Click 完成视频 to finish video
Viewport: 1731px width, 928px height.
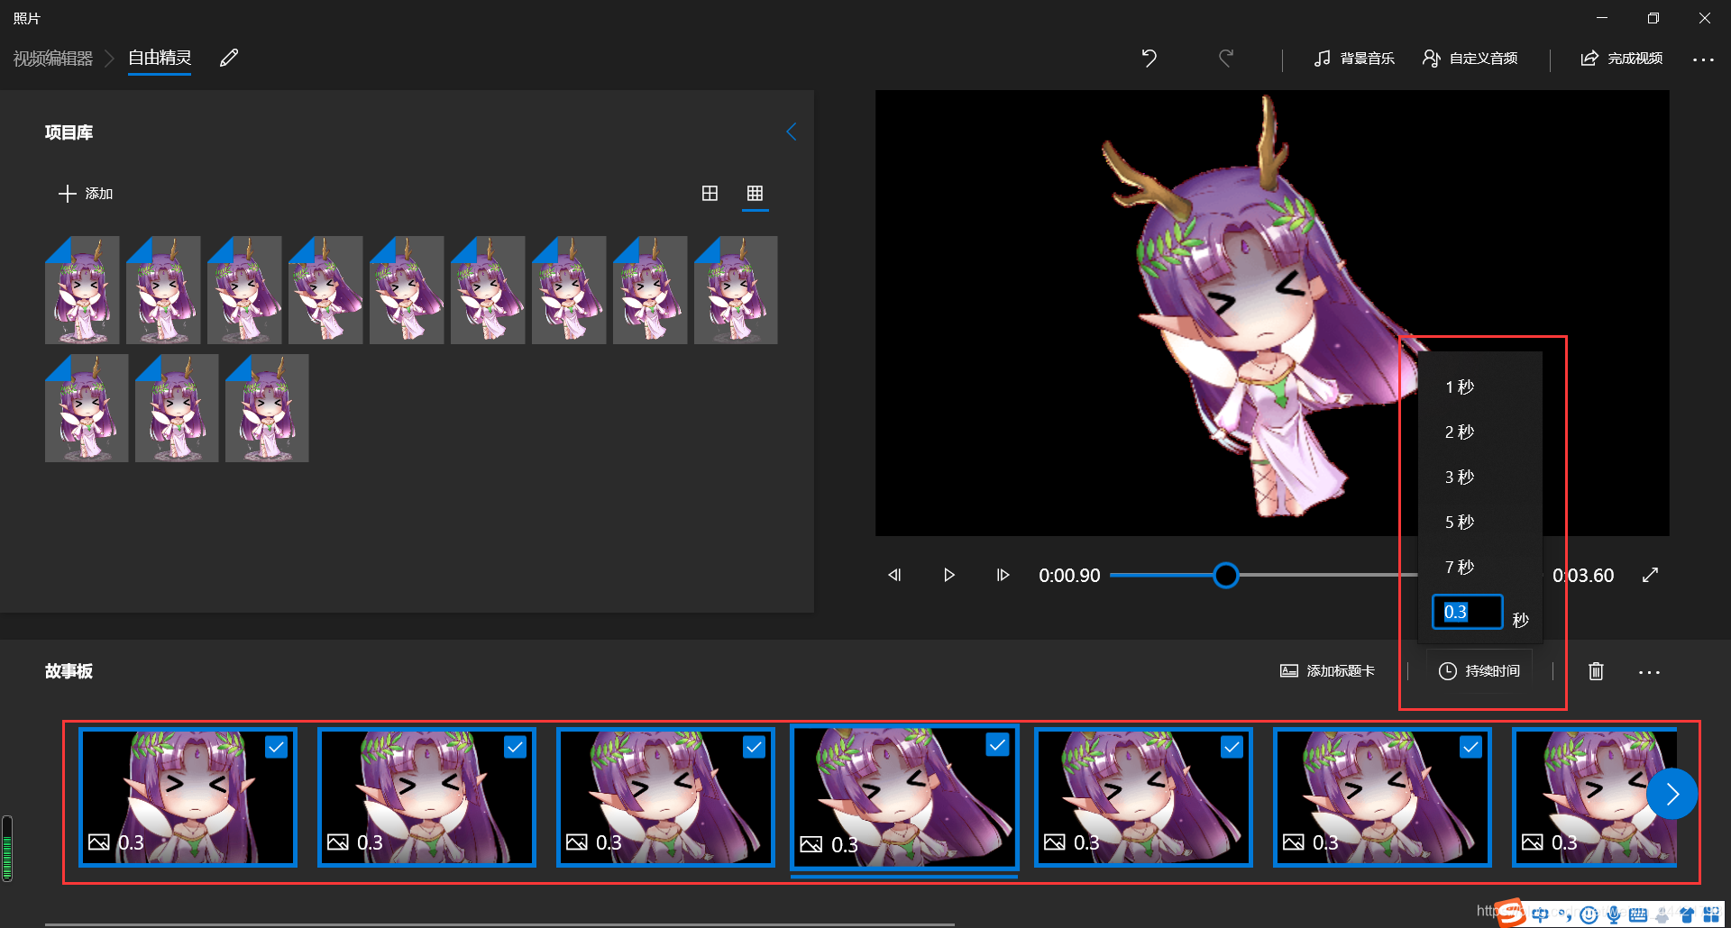(1621, 58)
